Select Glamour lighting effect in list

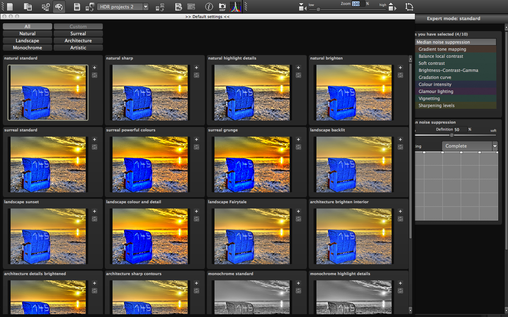(x=455, y=91)
